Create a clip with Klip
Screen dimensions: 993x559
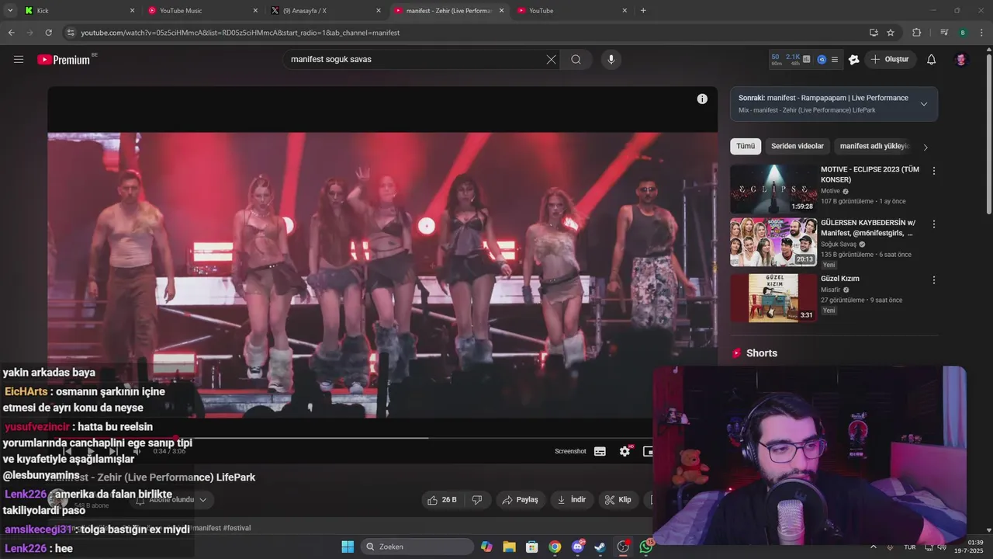[618, 500]
